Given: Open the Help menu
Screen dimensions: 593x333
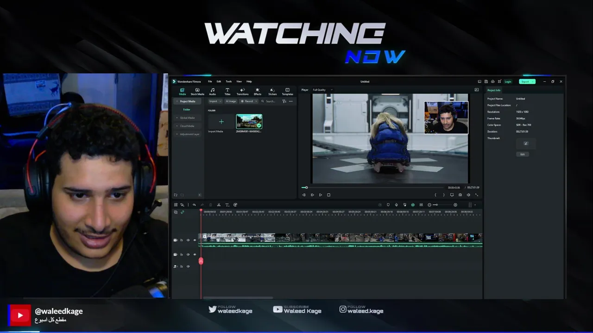Looking at the screenshot, I should [249, 81].
